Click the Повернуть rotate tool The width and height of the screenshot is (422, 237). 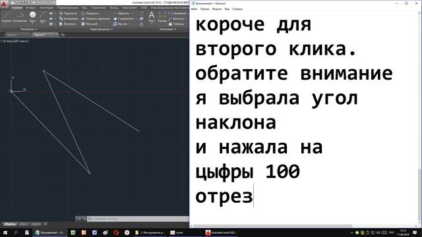point(90,13)
